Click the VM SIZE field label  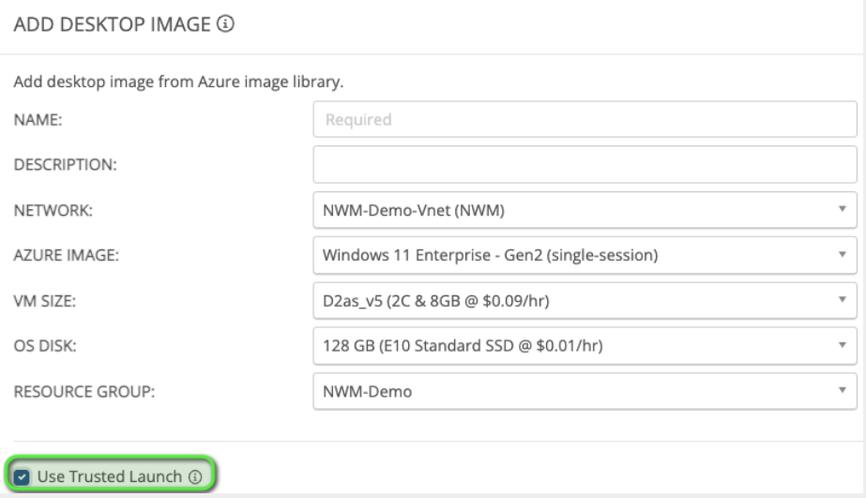pyautogui.click(x=44, y=300)
